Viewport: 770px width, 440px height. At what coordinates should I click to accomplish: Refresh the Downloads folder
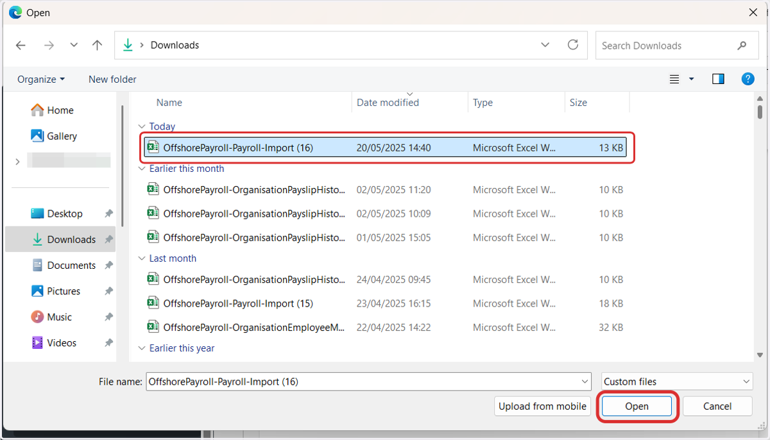(x=573, y=46)
